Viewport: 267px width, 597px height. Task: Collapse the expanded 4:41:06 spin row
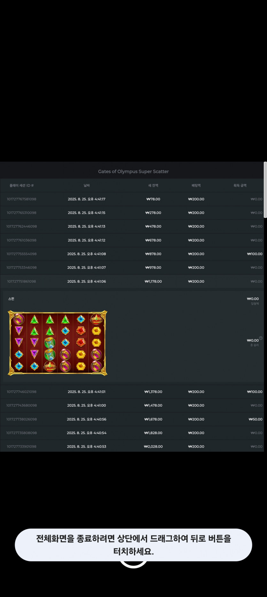[132, 282]
